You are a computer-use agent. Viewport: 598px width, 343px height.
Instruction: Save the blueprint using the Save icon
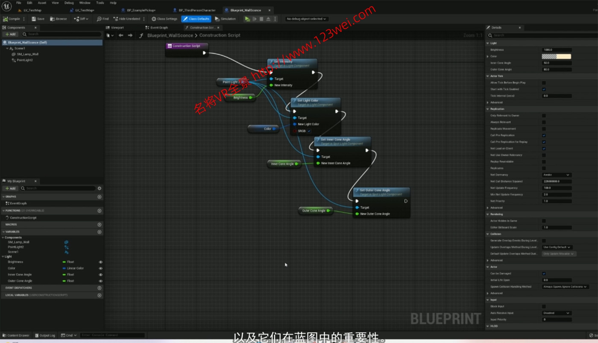[38, 19]
